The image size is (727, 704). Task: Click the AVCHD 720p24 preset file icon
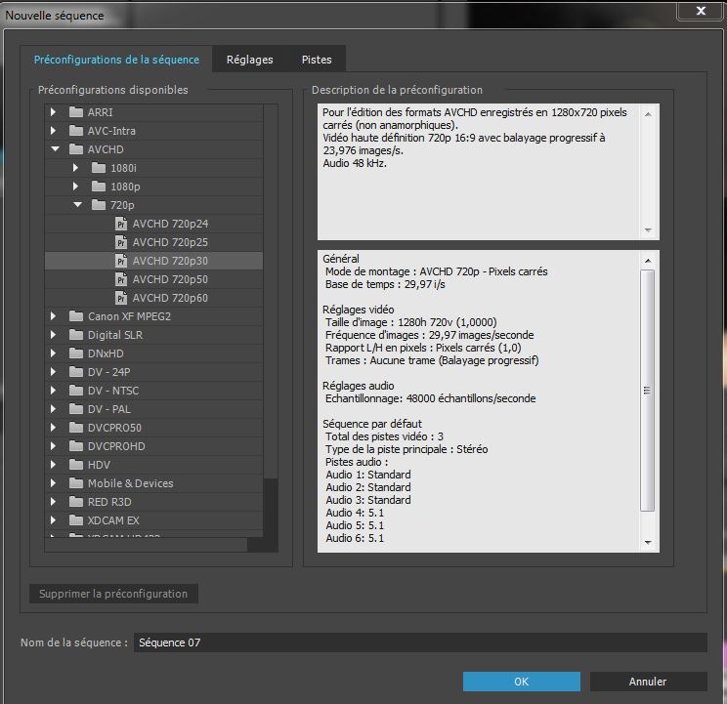pos(121,224)
